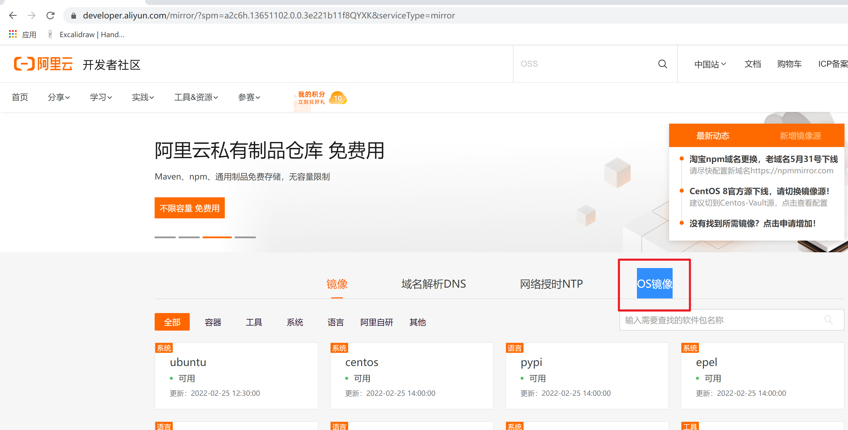Image resolution: width=848 pixels, height=430 pixels.
Task: Click the package search magnifier icon
Action: pos(829,320)
